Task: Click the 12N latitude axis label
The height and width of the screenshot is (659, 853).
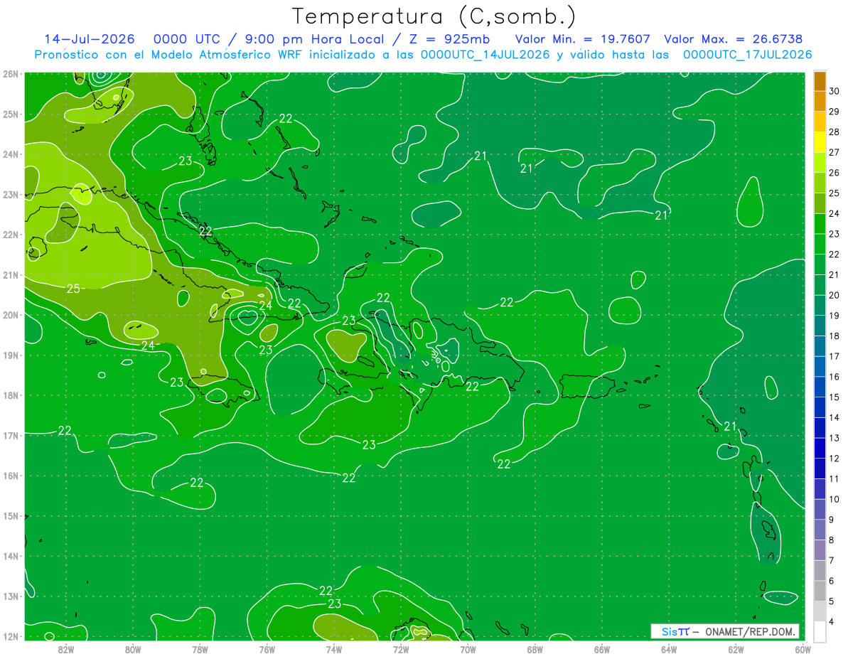Action: 11,636
